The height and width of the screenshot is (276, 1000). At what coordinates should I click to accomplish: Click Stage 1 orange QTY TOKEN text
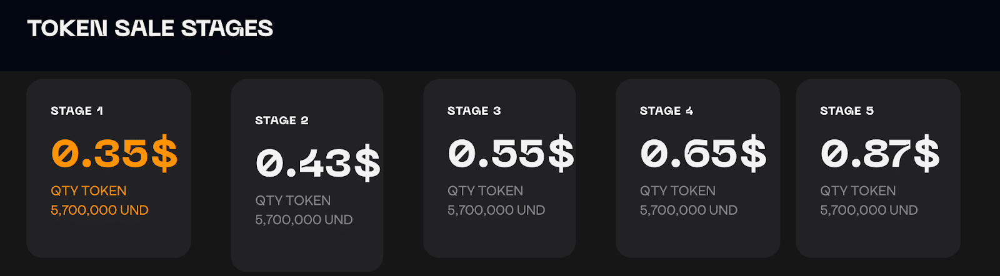click(89, 190)
